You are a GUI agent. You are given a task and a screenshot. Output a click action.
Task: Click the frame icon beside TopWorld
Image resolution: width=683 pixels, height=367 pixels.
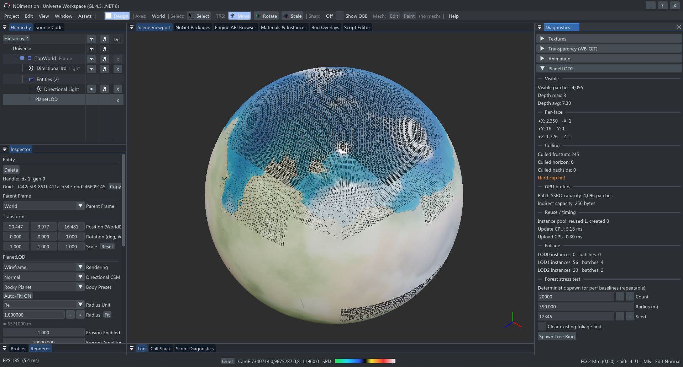(30, 58)
